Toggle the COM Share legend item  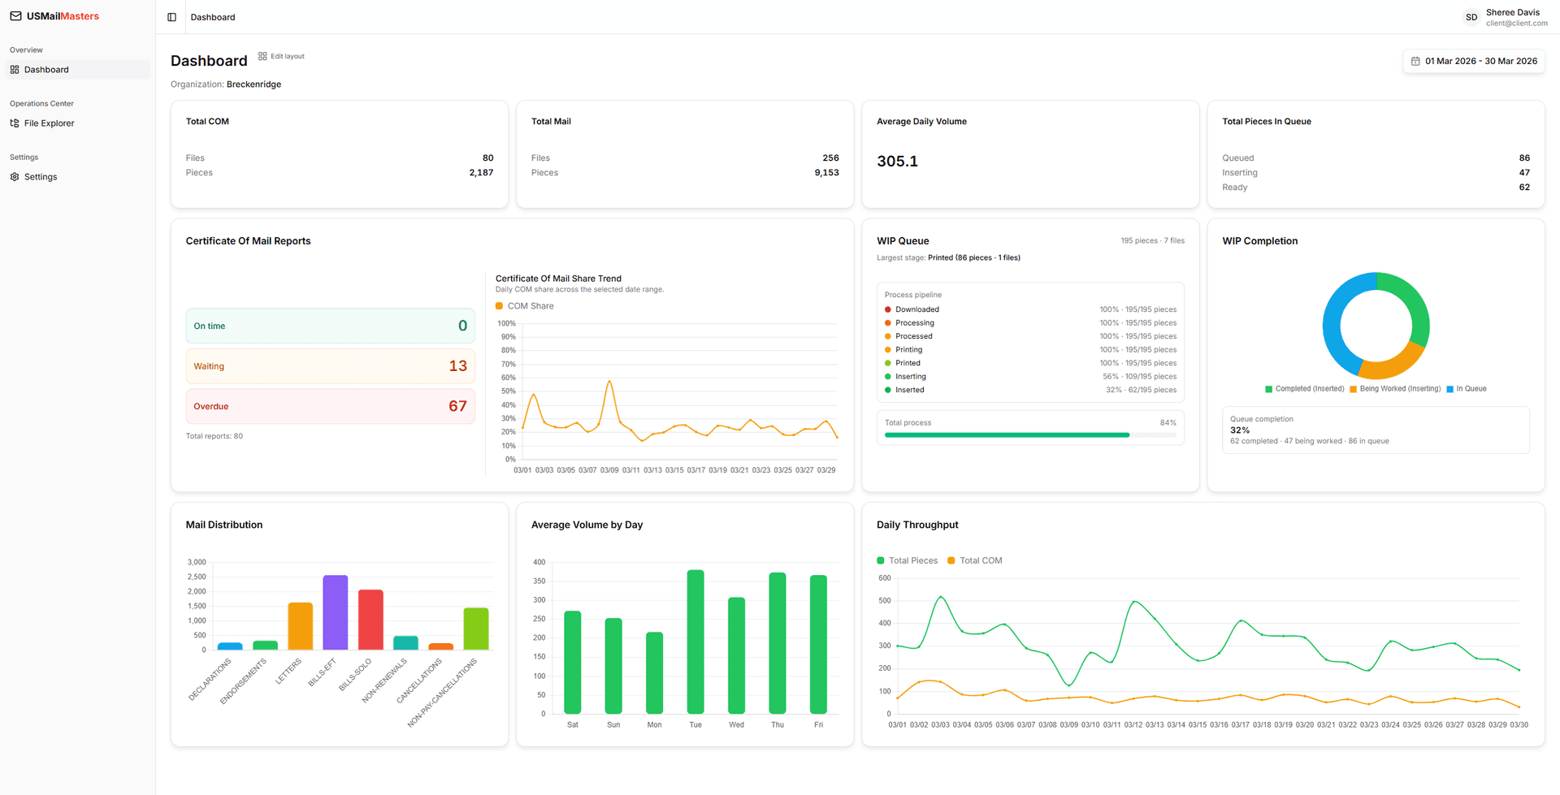(x=524, y=305)
